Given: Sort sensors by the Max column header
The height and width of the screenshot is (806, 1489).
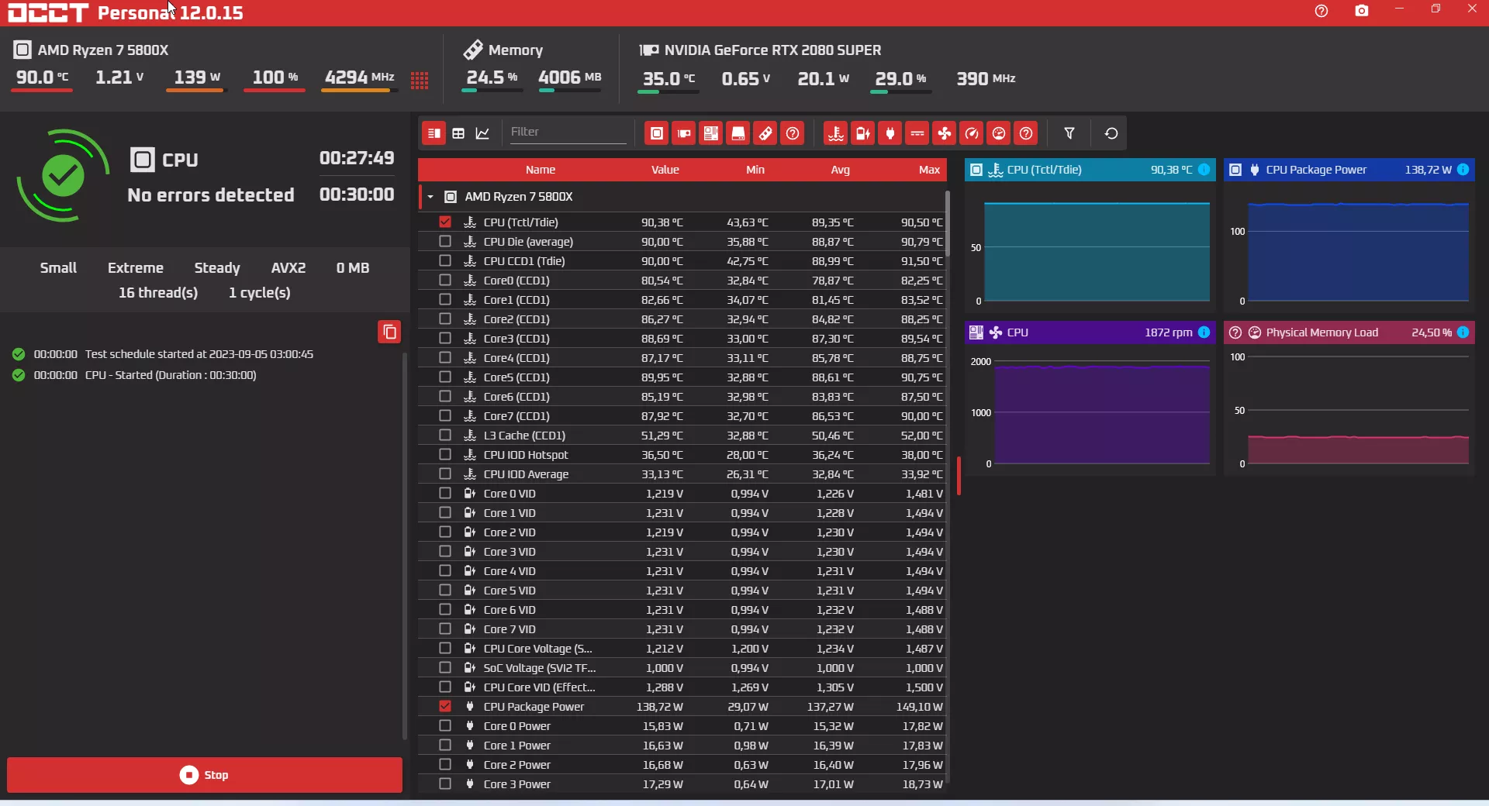Looking at the screenshot, I should click(929, 170).
